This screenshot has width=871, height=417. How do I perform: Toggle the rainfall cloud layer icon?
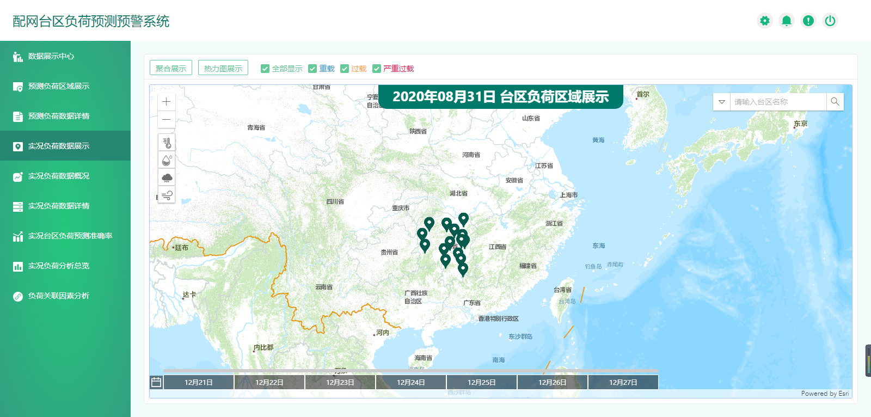tap(167, 177)
